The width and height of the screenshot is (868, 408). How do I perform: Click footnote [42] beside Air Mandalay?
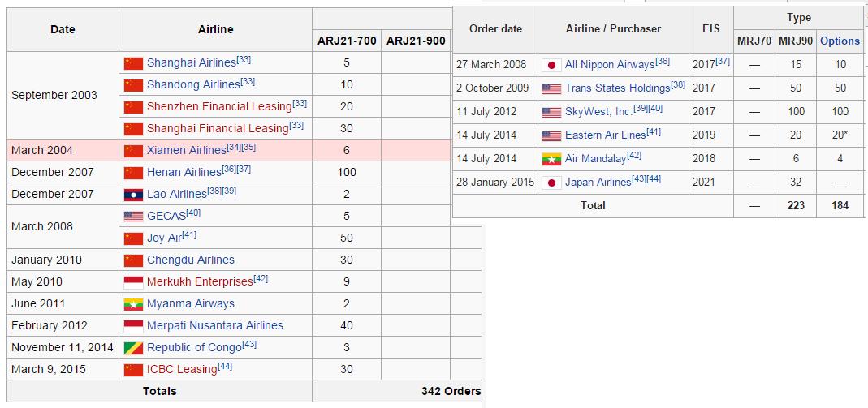pos(634,156)
